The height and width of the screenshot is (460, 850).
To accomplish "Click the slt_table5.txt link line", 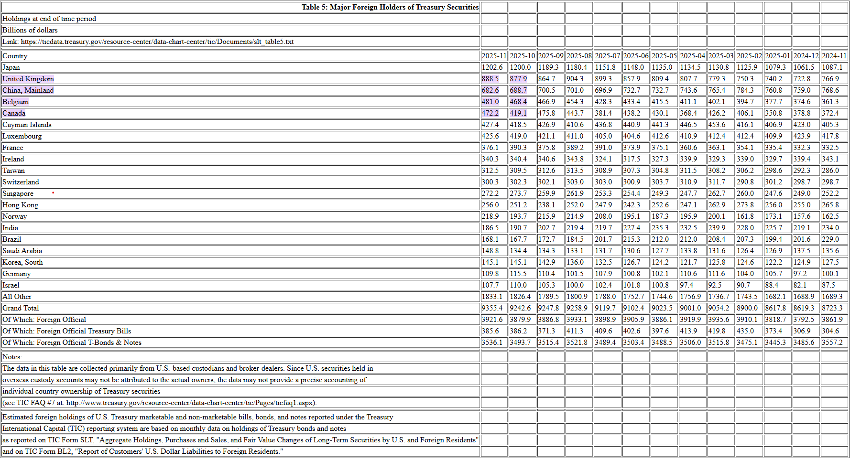I will [148, 42].
